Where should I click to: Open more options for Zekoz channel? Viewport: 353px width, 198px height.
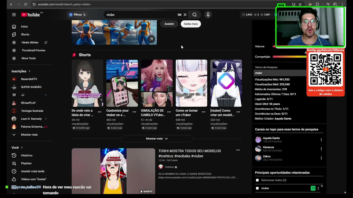click(x=321, y=158)
